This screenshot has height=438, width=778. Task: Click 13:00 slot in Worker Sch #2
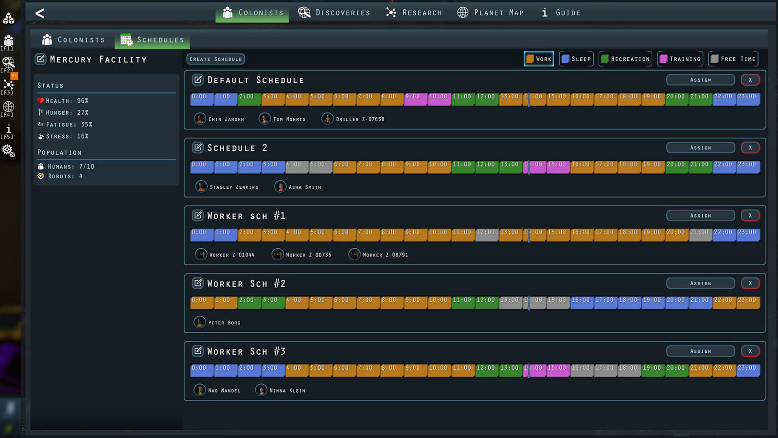511,302
